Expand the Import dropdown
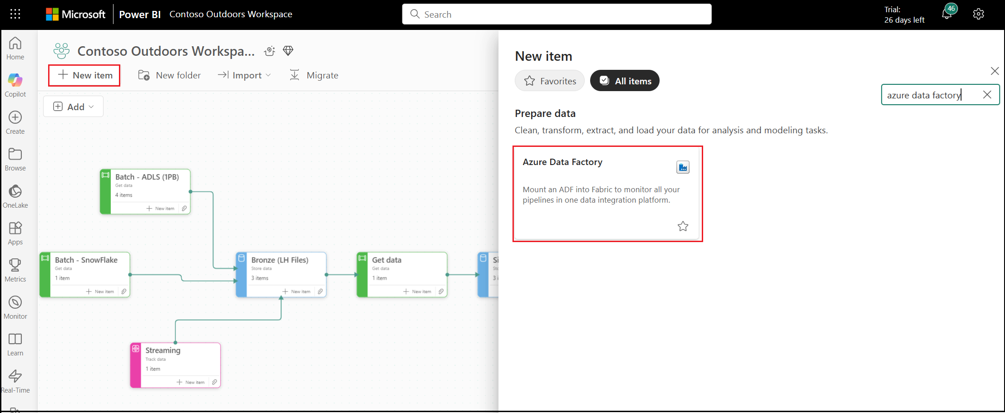This screenshot has height=413, width=1005. pos(244,75)
